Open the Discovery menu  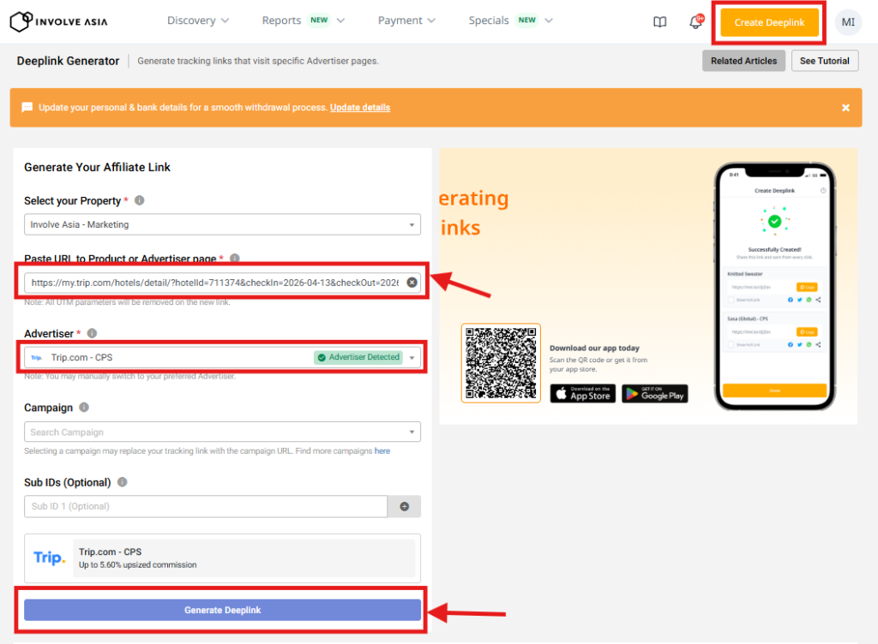[x=198, y=21]
